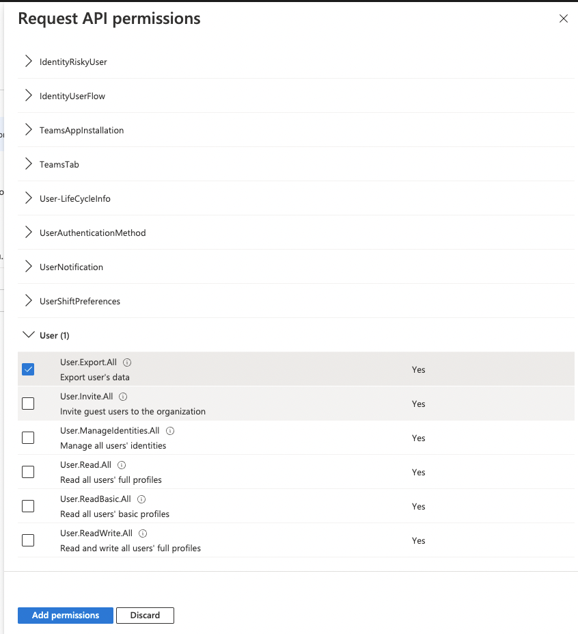Open info tooltip for User.ManageIdentities.All
Image resolution: width=578 pixels, height=634 pixels.
[x=170, y=431]
